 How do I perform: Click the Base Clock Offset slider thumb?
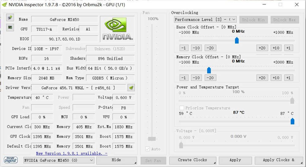tap(237, 40)
